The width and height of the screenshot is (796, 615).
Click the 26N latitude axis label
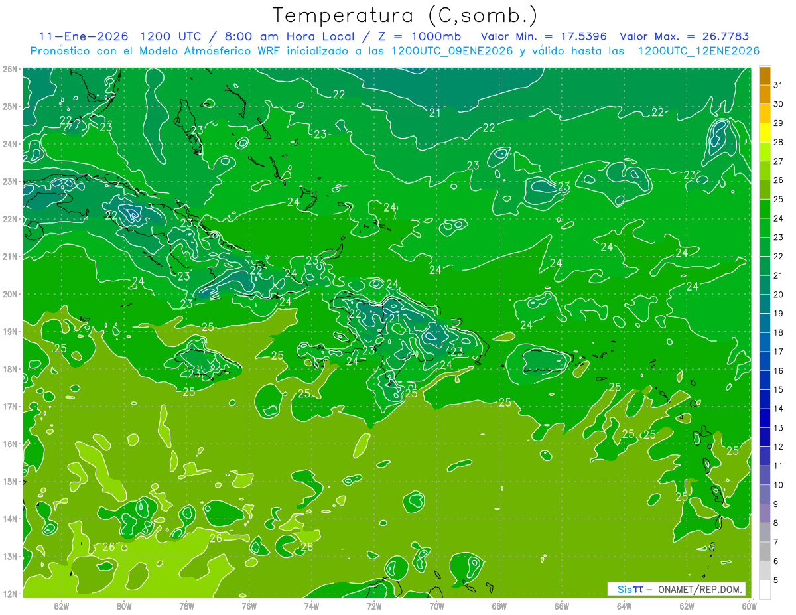[10, 69]
